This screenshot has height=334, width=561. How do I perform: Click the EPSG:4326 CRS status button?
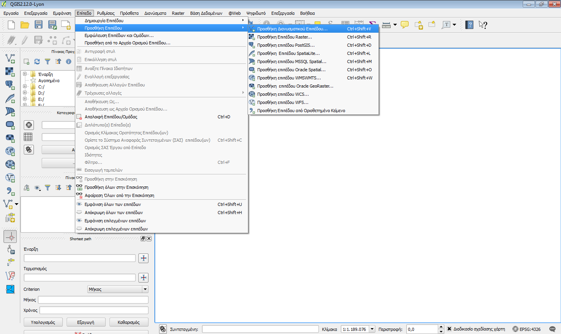526,329
